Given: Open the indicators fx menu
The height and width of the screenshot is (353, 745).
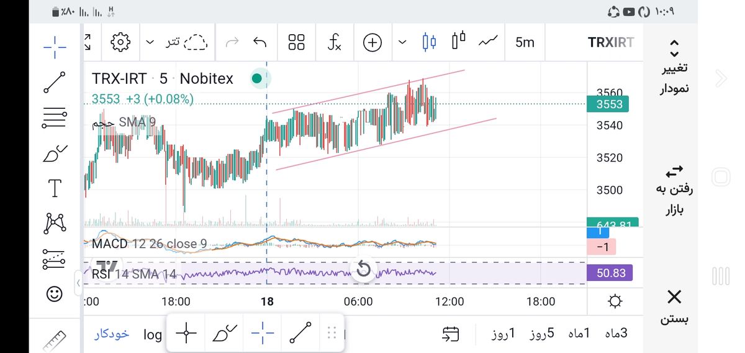Looking at the screenshot, I should tap(334, 42).
